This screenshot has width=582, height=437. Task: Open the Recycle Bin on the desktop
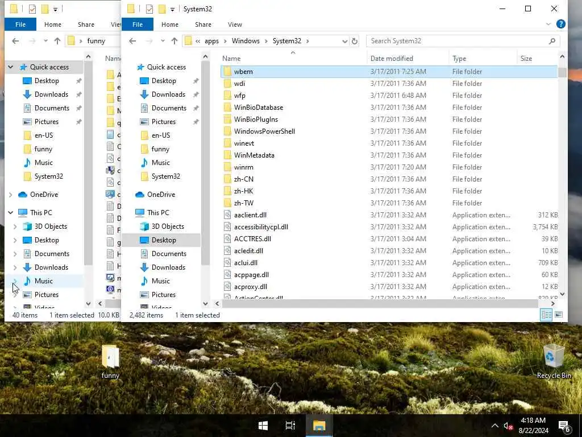pyautogui.click(x=554, y=361)
